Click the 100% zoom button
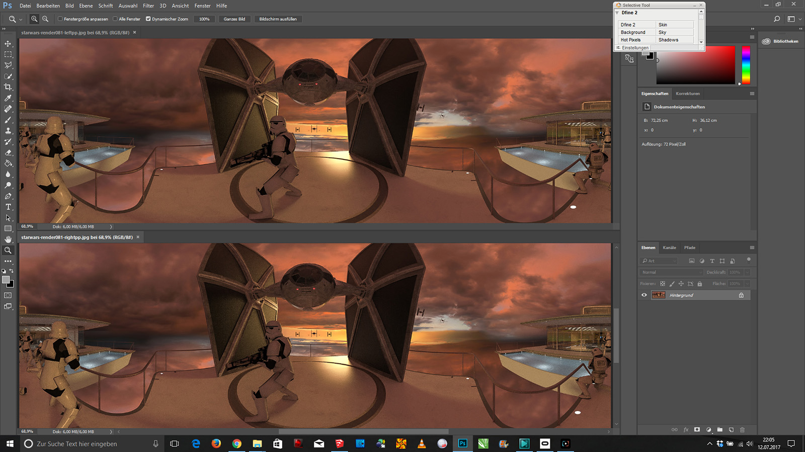The width and height of the screenshot is (805, 452). [204, 19]
